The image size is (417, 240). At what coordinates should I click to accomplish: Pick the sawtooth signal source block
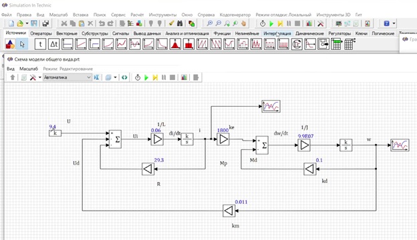click(202, 44)
